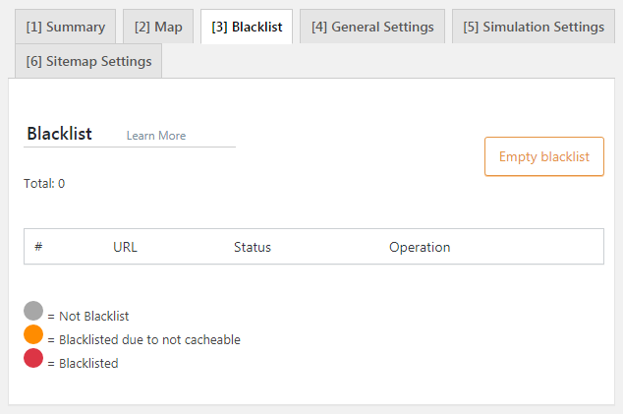
Task: Click the Operation column header
Action: tap(420, 247)
